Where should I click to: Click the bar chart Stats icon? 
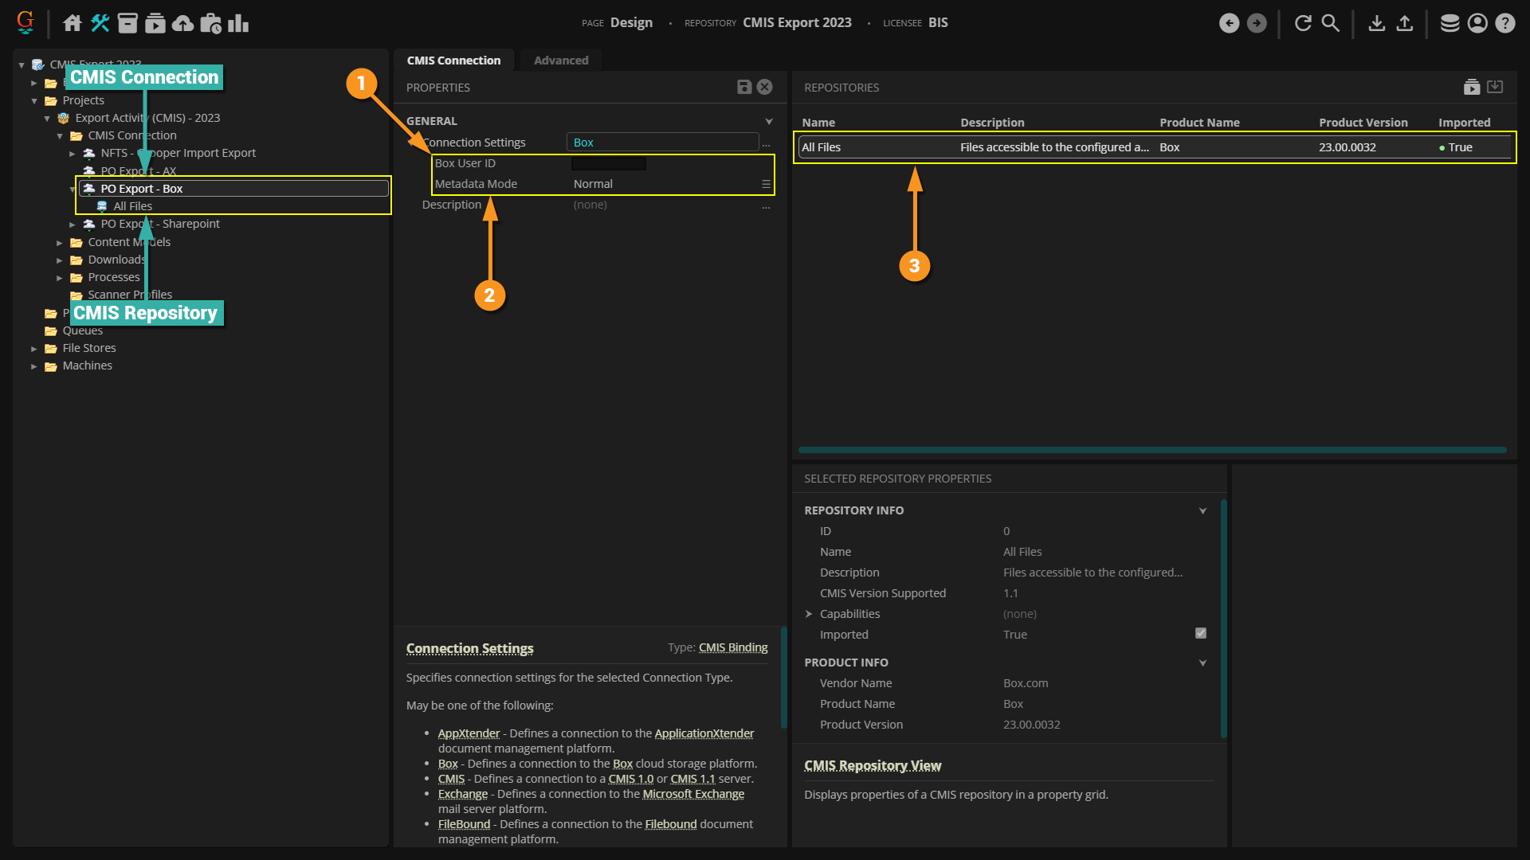238,23
